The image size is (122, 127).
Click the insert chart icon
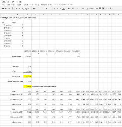tap(103, 9)
